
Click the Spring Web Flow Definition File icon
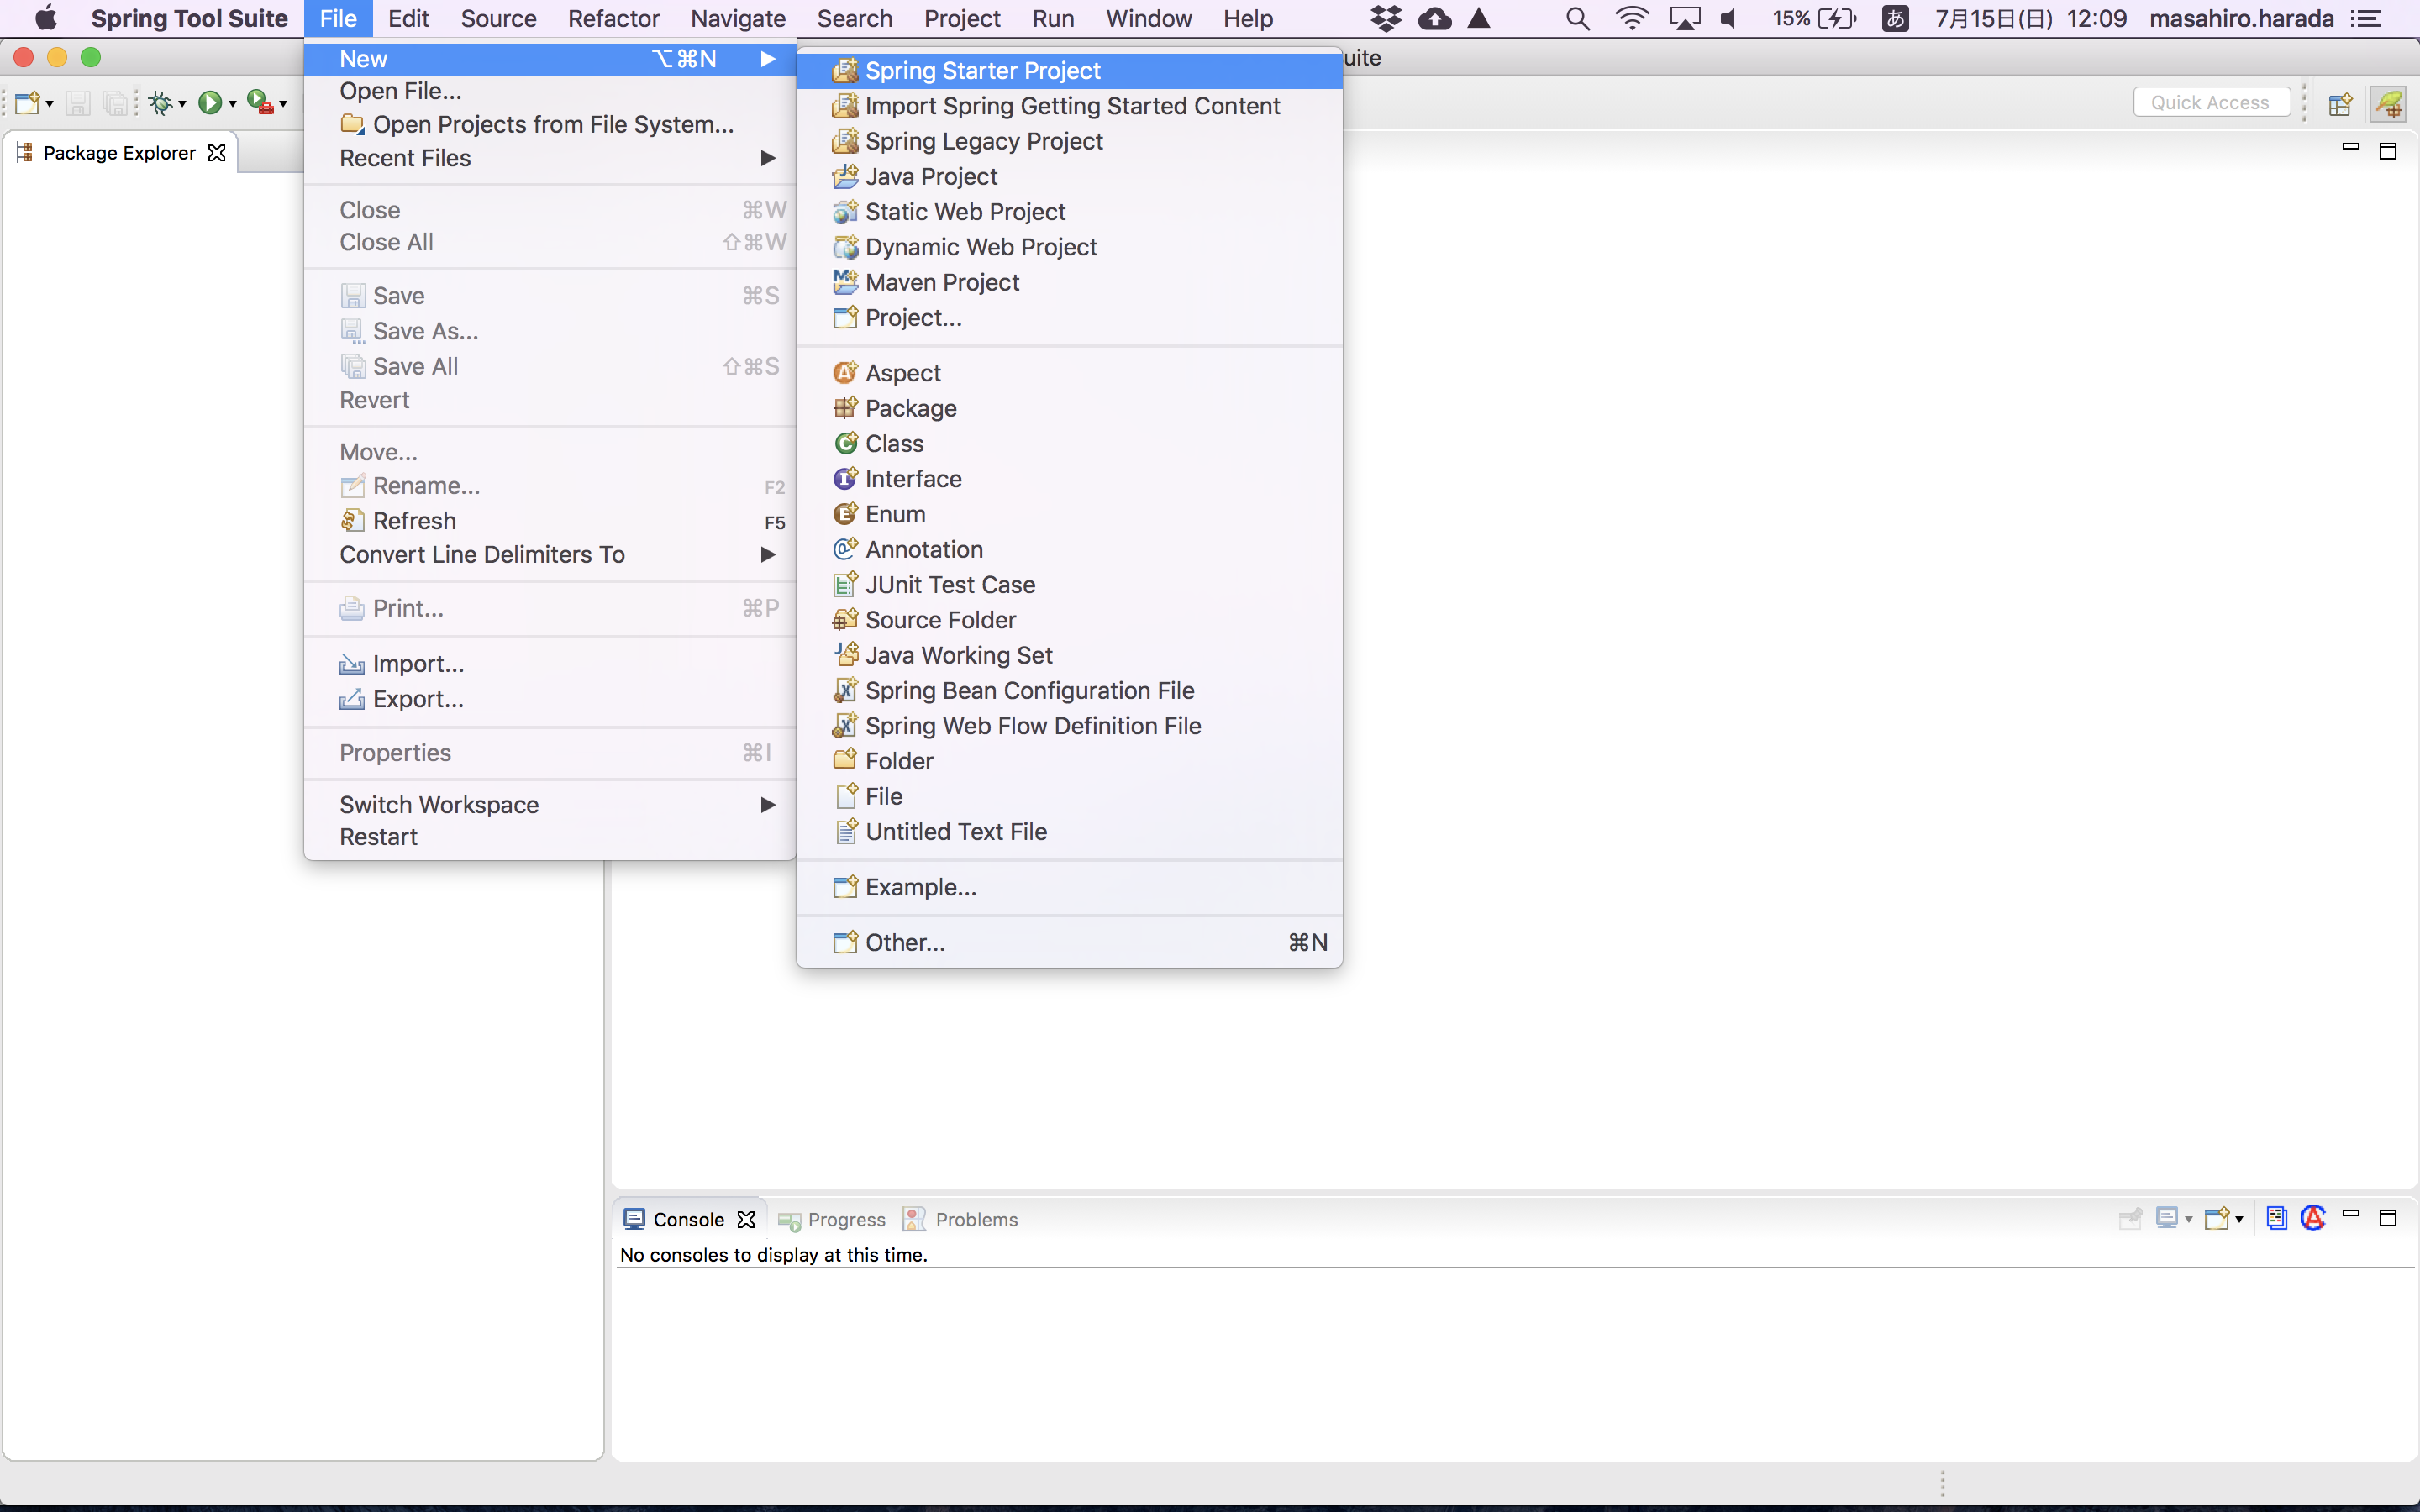(x=845, y=726)
